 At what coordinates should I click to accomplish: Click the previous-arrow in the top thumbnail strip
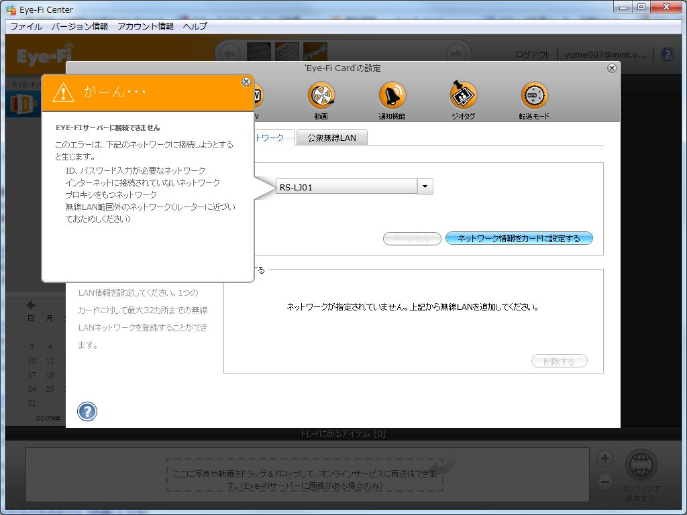229,54
